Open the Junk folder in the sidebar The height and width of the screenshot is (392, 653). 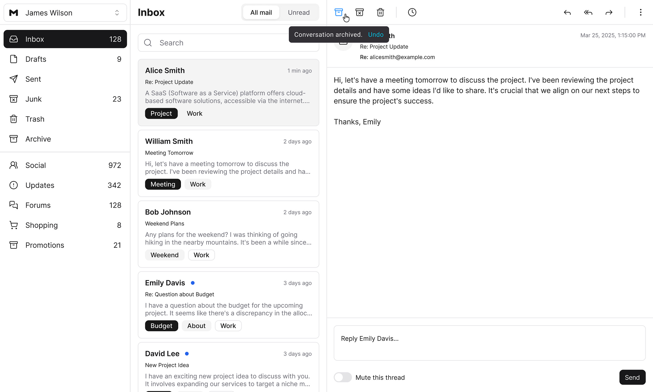65,99
